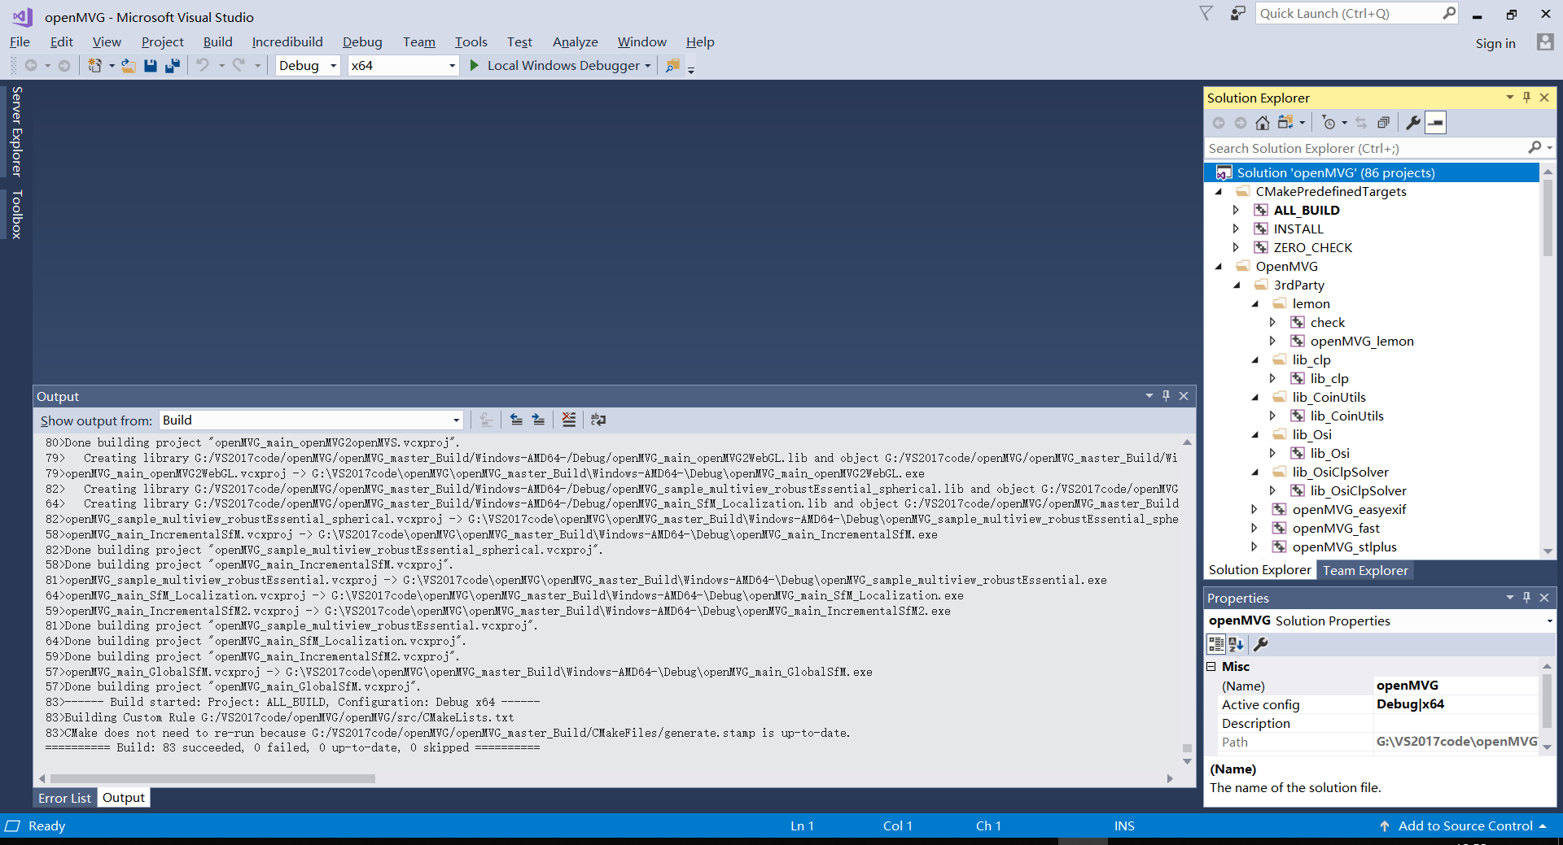Click the Output horizontal scrollbar thumb
The width and height of the screenshot is (1563, 845).
click(212, 778)
